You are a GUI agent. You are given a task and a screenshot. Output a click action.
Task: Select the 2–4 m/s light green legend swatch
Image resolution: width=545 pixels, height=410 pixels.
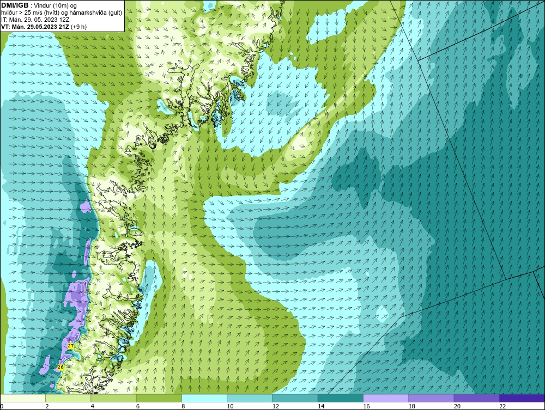click(68, 398)
